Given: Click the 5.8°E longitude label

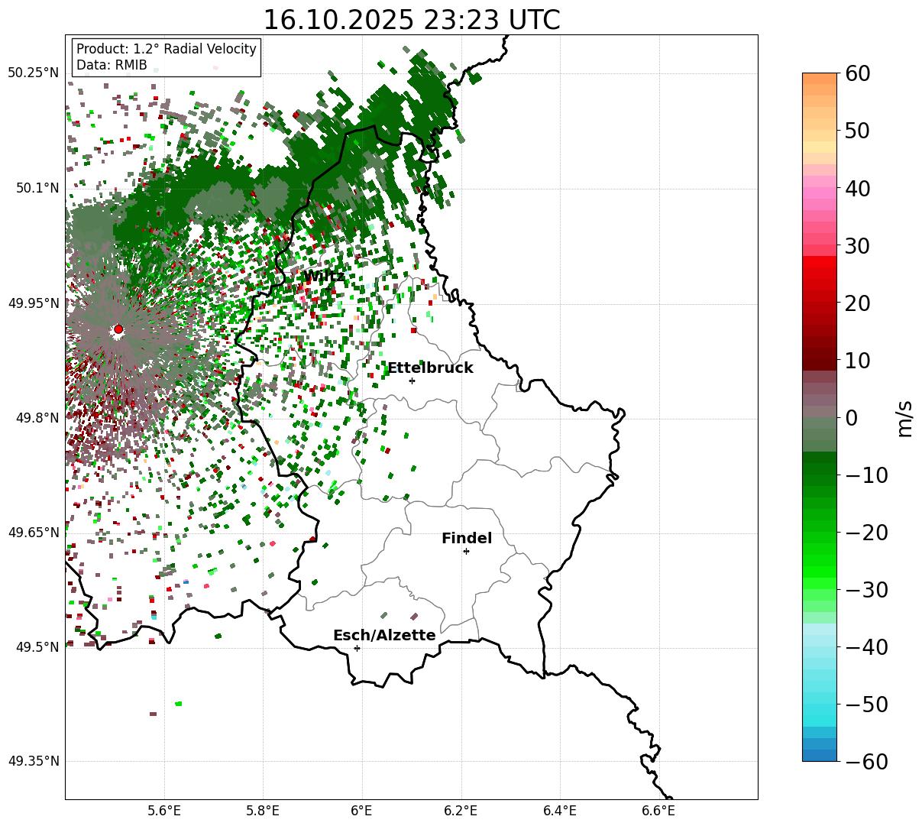Looking at the screenshot, I should tap(263, 811).
